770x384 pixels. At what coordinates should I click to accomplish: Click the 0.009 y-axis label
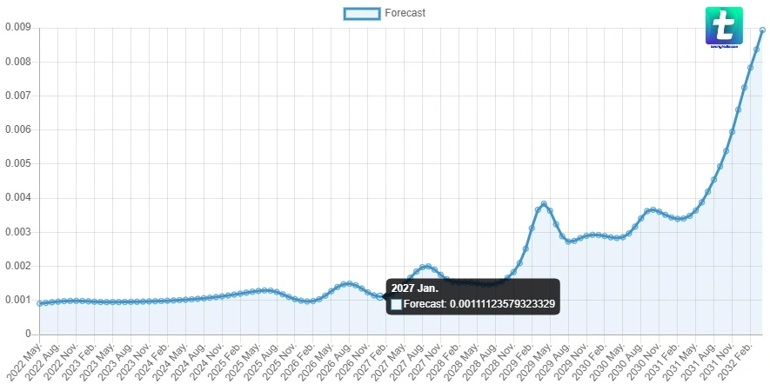pos(17,27)
